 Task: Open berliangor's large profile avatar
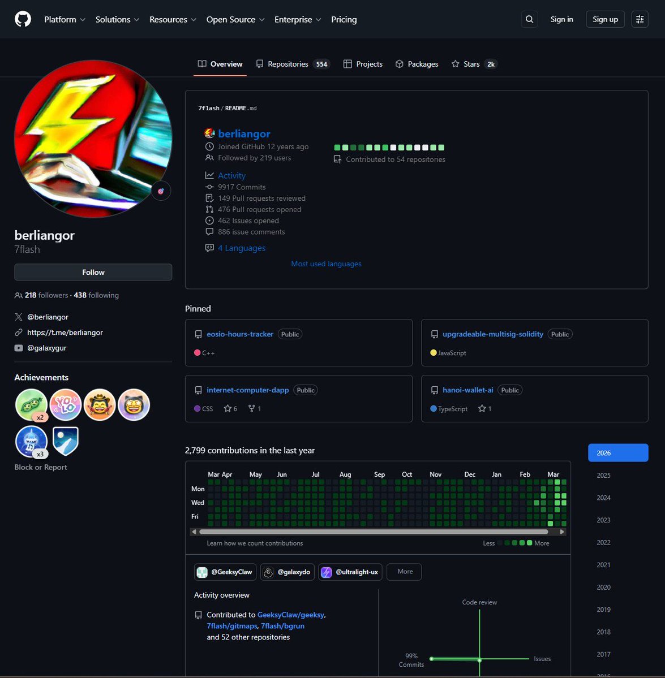click(93, 139)
